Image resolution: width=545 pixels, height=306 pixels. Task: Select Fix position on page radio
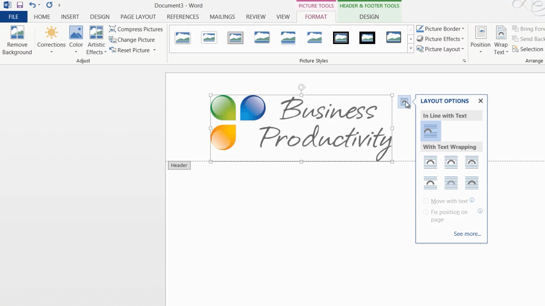[426, 212]
